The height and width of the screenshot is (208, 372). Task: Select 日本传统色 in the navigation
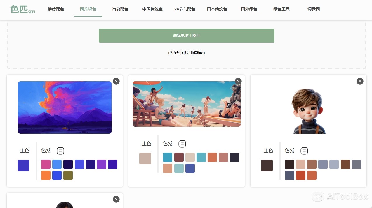217,9
